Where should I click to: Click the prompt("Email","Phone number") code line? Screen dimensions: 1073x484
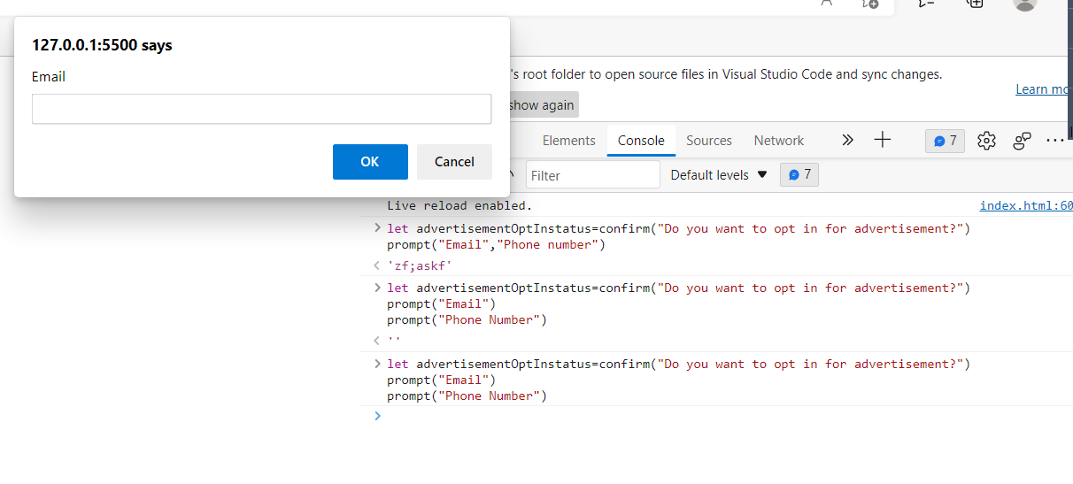pos(496,245)
